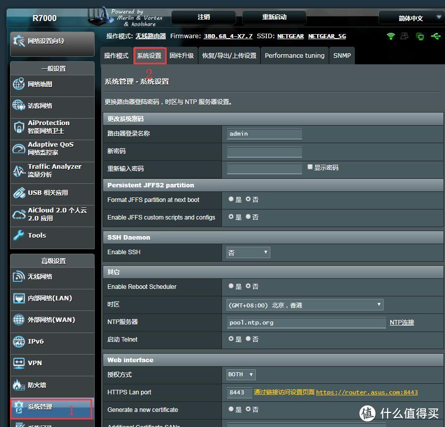Click the NETGEAR SSID link
This screenshot has height=427, width=445.
pos(290,36)
